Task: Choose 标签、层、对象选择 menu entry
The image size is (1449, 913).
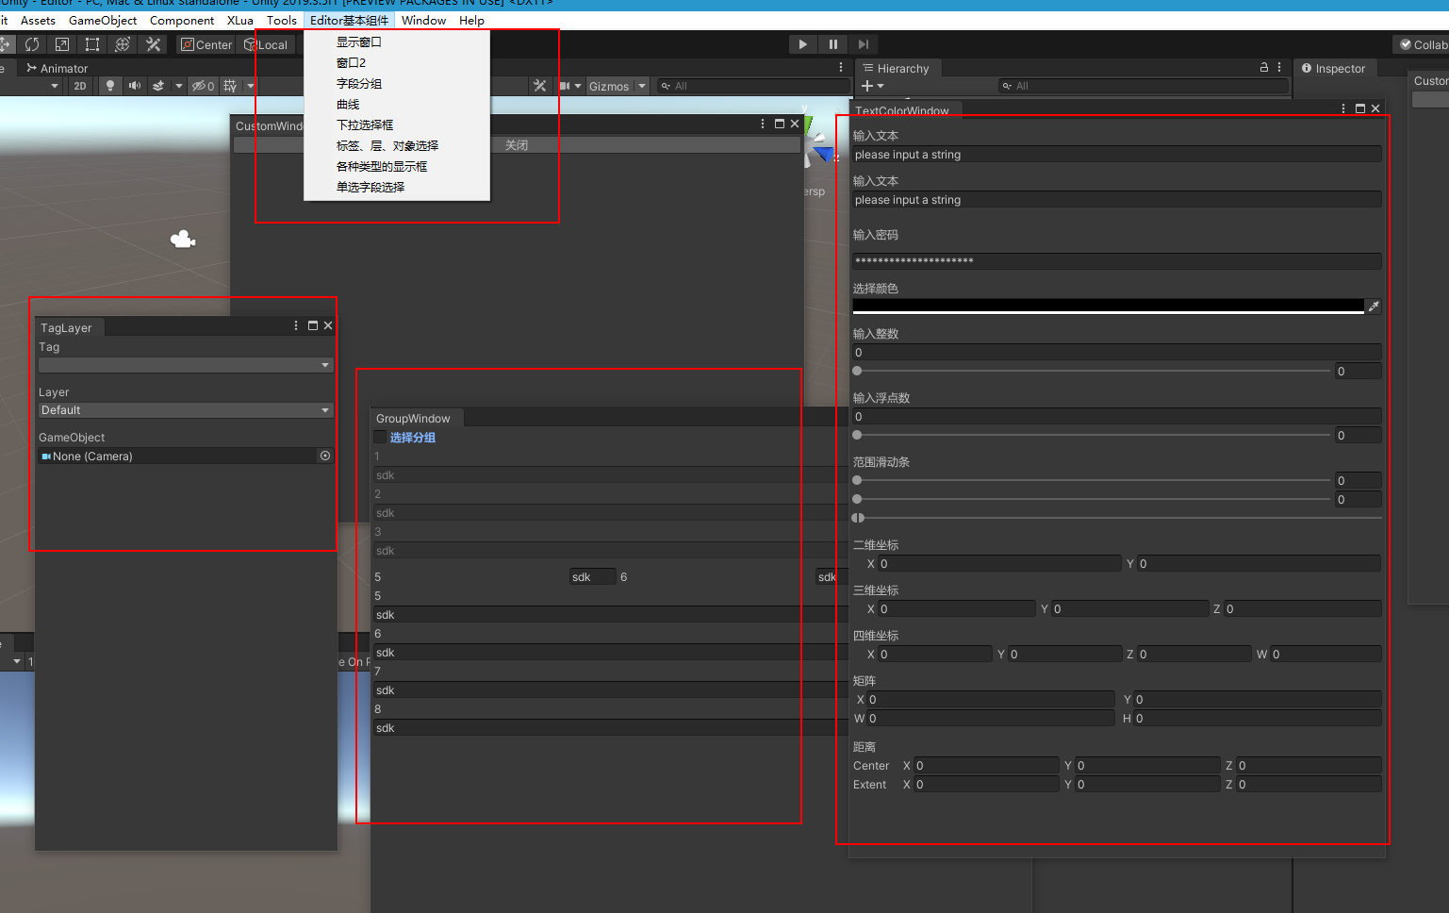Action: [397, 145]
